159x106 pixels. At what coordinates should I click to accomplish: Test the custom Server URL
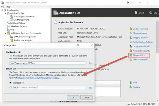tap(91, 87)
